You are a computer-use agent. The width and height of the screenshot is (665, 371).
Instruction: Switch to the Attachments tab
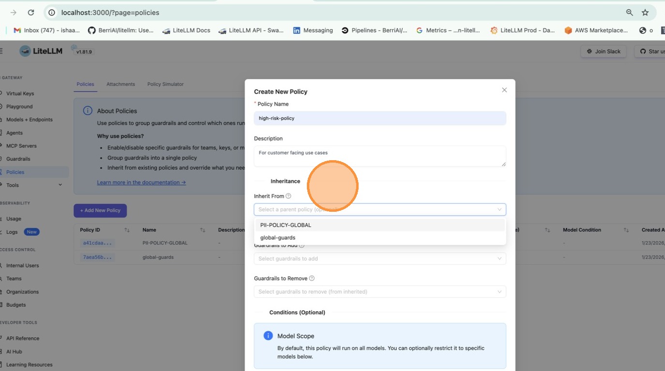tap(121, 84)
